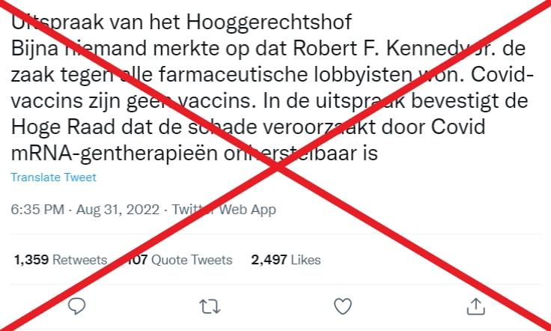Click the Translate Tweet link
Viewport: 551px width, 331px height.
pyautogui.click(x=53, y=177)
